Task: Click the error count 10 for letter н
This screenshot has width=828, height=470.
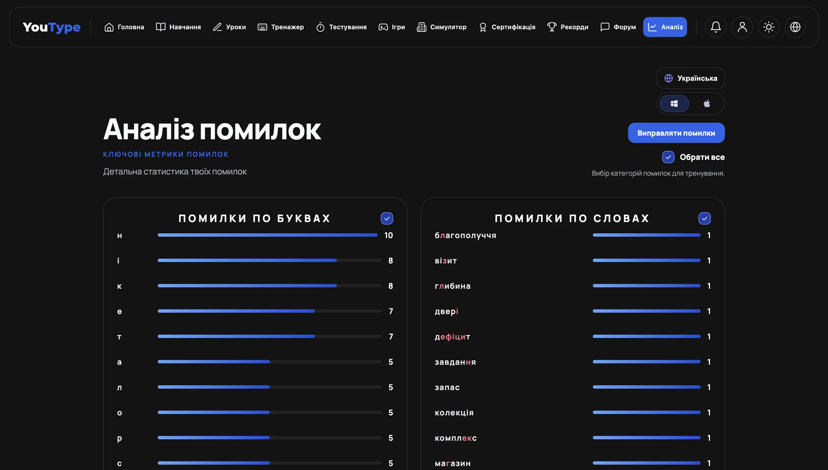Action: (x=389, y=236)
